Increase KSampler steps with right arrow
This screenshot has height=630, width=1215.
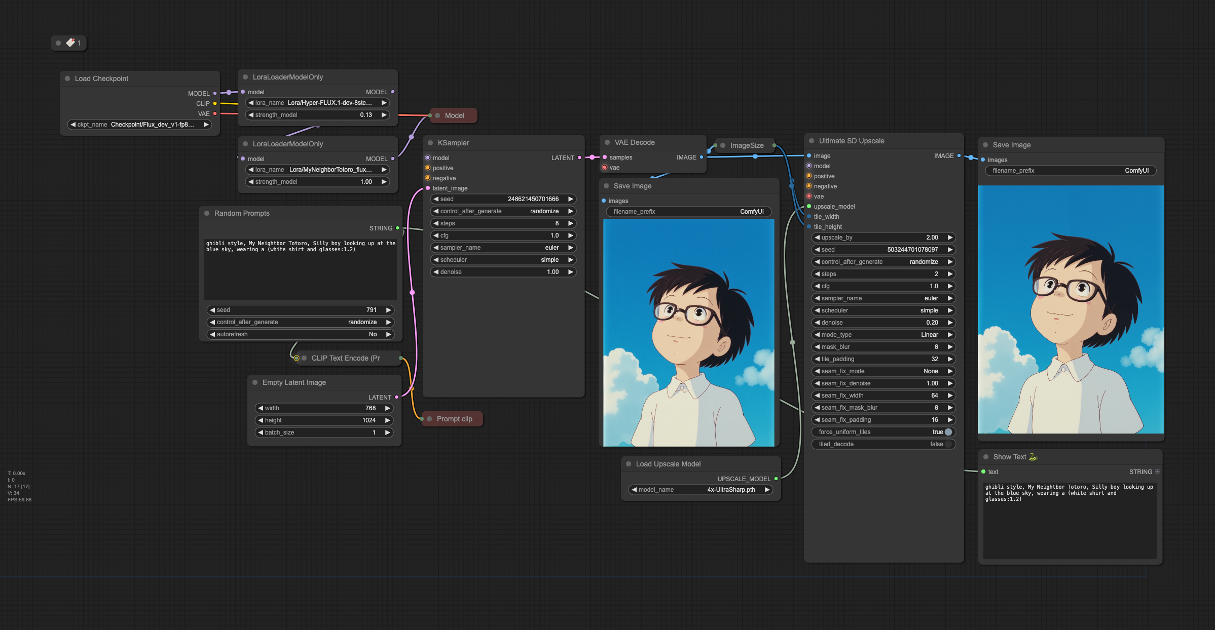click(x=570, y=223)
